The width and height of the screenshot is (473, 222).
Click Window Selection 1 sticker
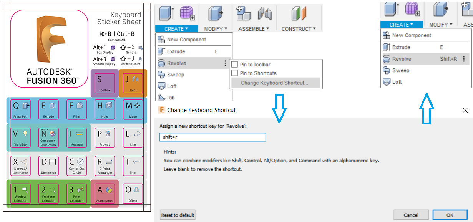point(20,194)
